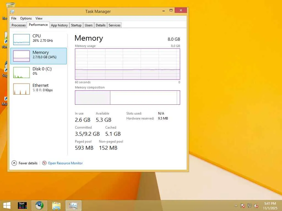Switch to the Processes tab
282x211 pixels.
pos(18,25)
